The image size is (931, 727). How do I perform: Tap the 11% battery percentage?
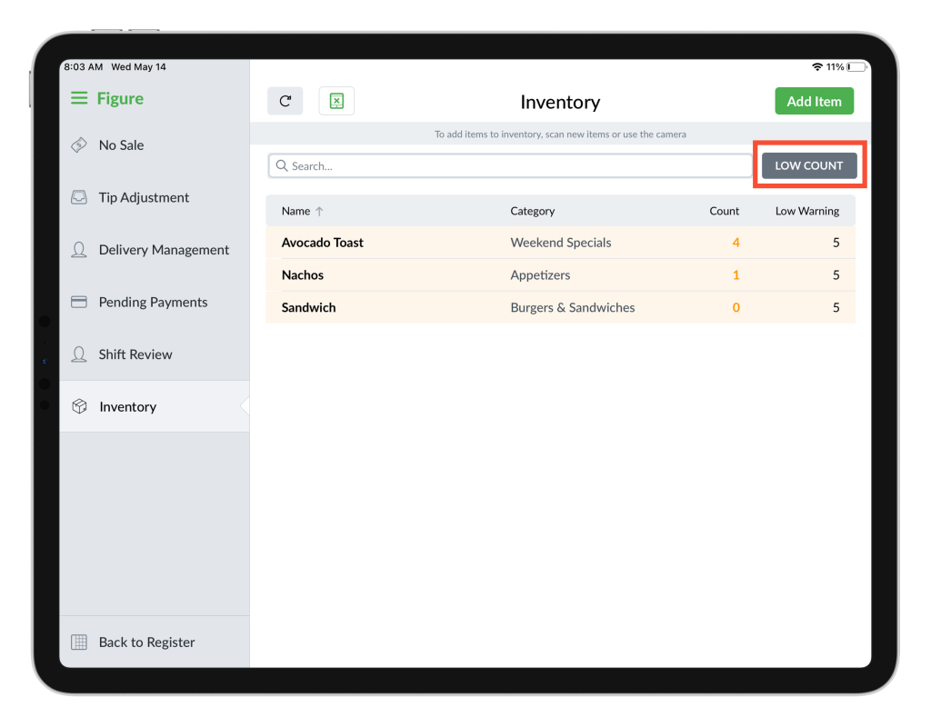tap(835, 67)
